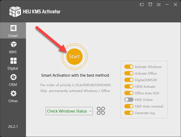Click the 'order of priority' description line
The width and height of the screenshot is (181, 137).
(75, 85)
